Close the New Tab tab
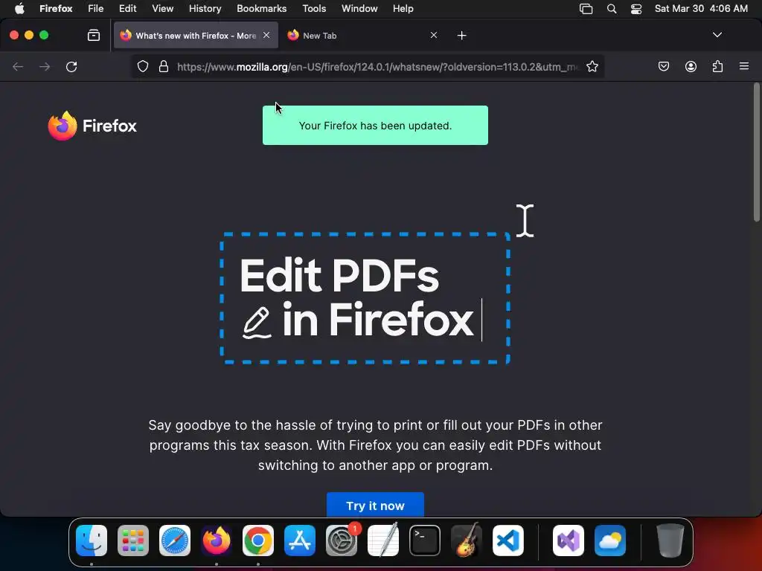The image size is (762, 571). pos(434,35)
